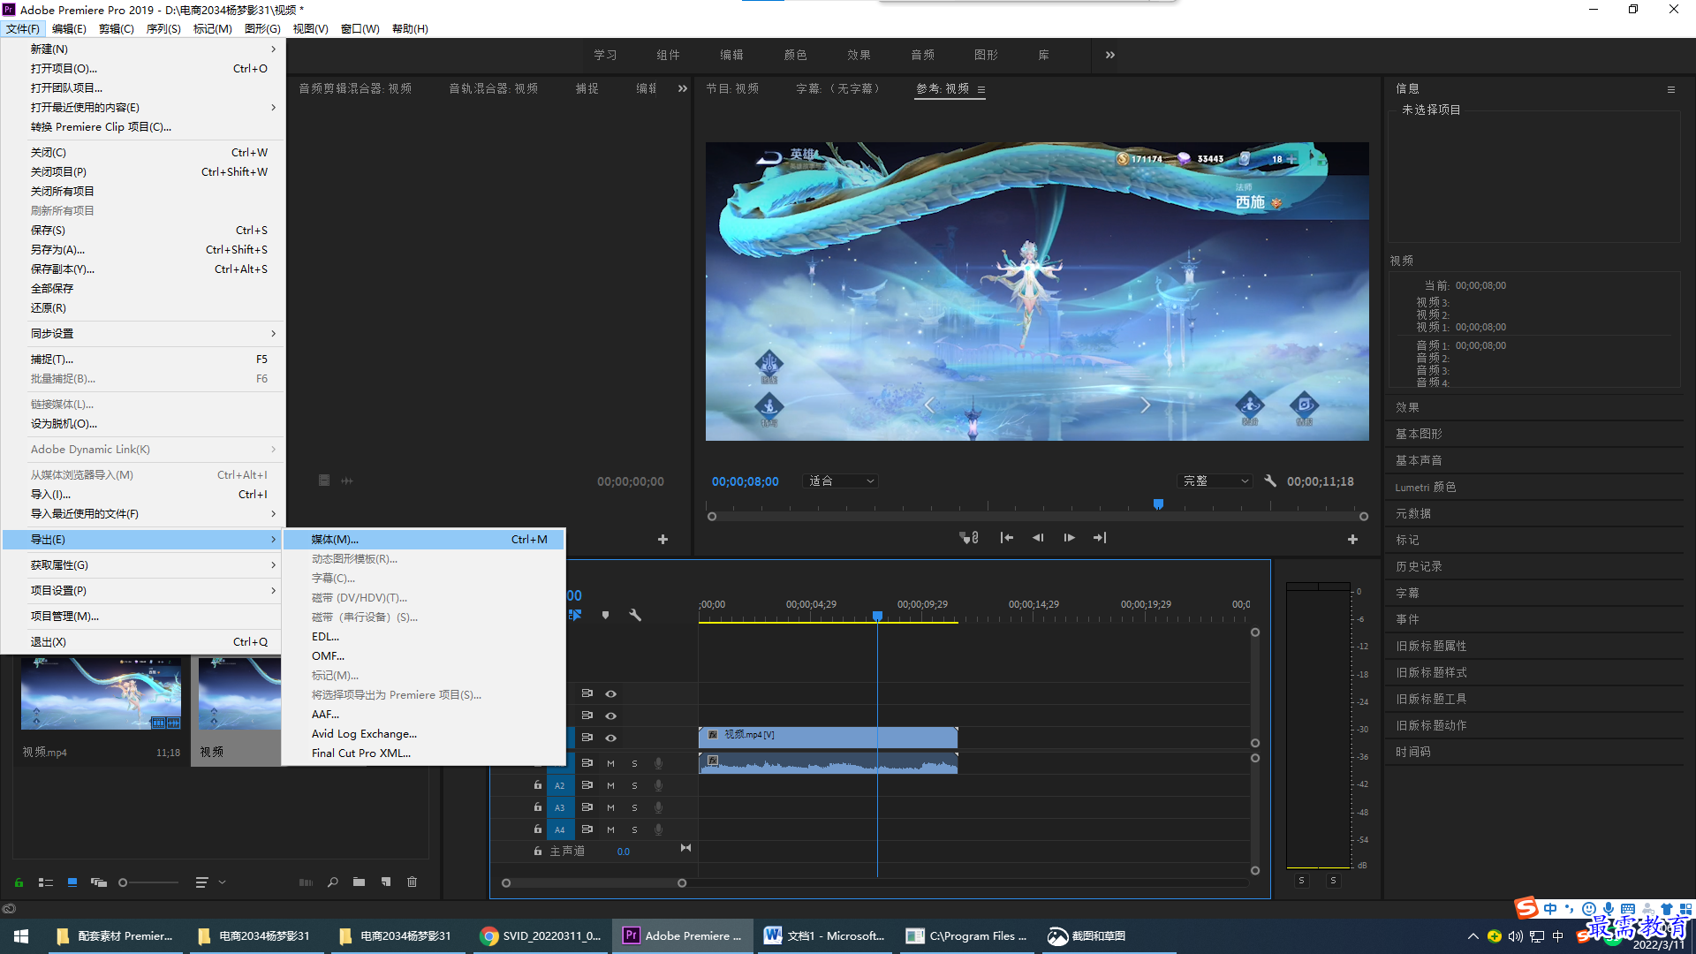The width and height of the screenshot is (1696, 954).
Task: Toggle visibility of top video track
Action: point(610,693)
